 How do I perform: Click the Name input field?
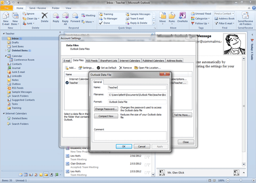[x=137, y=88]
